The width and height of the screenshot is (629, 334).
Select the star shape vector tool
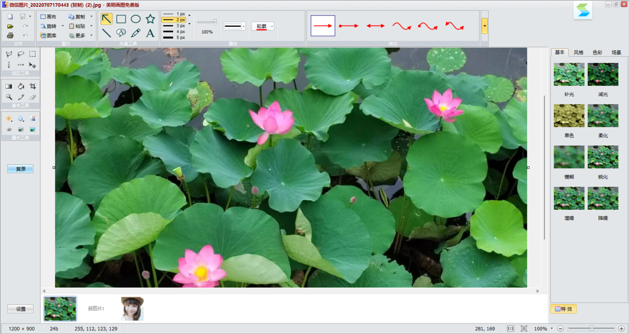150,19
